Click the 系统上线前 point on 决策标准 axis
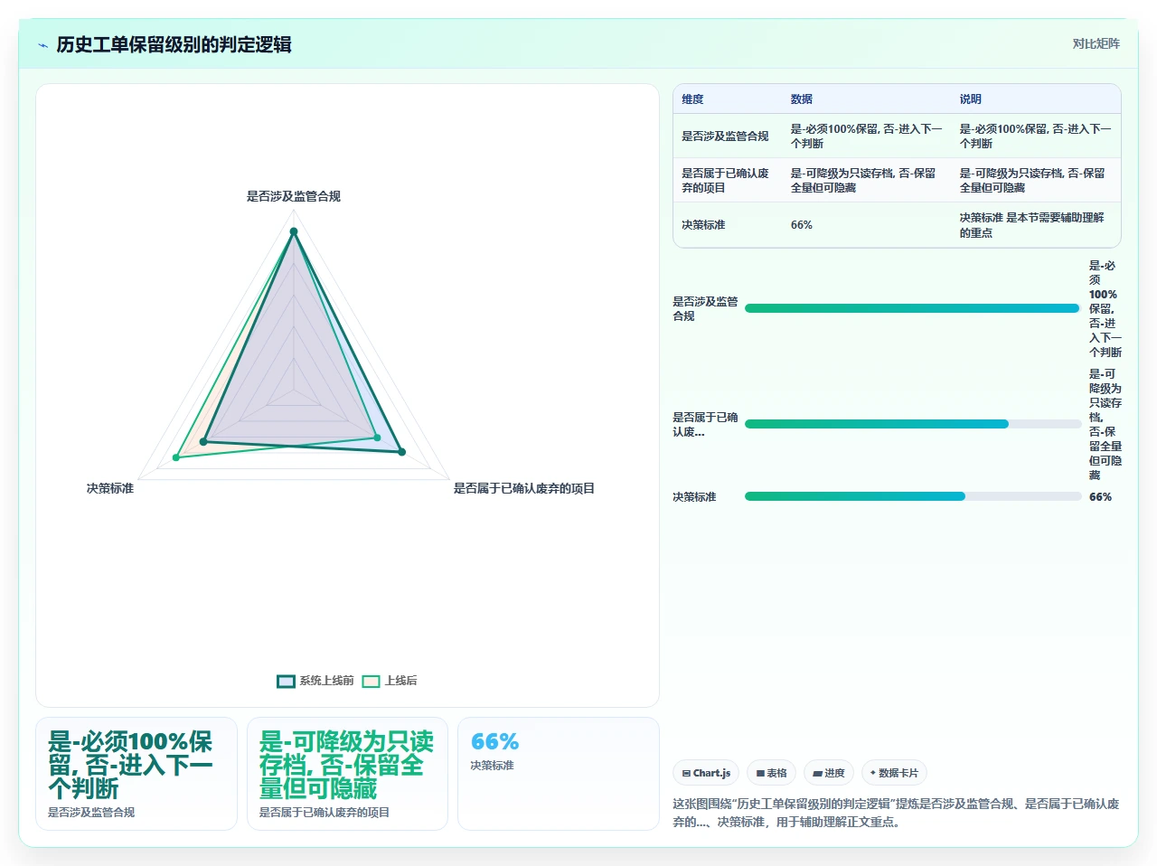Image resolution: width=1157 pixels, height=866 pixels. (x=204, y=441)
